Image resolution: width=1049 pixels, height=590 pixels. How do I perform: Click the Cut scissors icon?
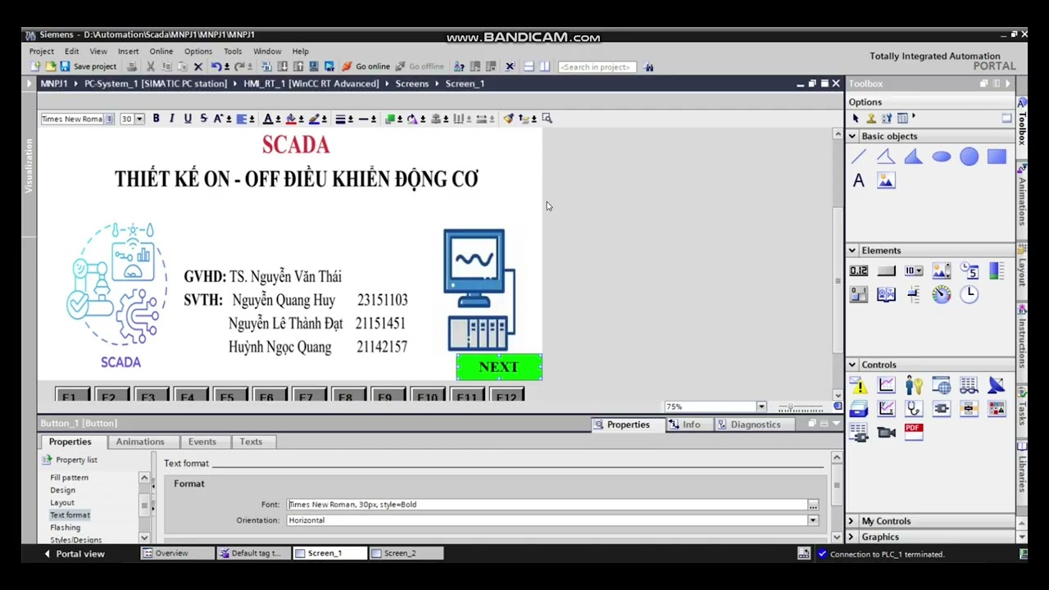(151, 66)
